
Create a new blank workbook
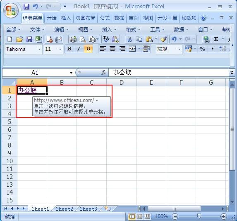[10, 39]
